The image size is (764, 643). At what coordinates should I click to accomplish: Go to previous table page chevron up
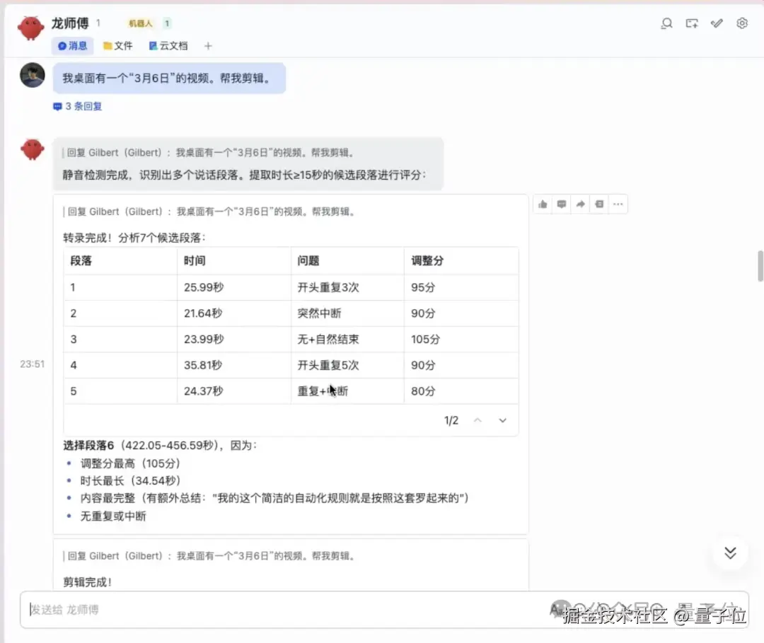477,420
